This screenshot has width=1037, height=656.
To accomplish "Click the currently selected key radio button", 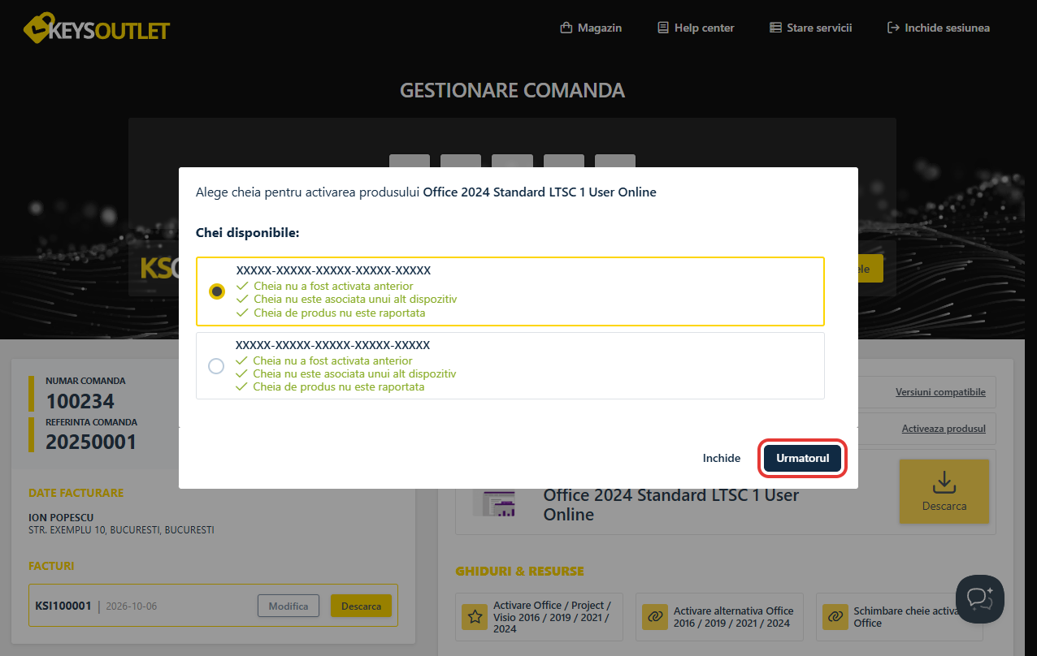I will click(x=217, y=291).
